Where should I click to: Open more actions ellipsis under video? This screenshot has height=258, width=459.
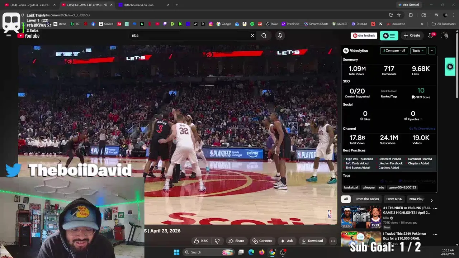point(333,241)
